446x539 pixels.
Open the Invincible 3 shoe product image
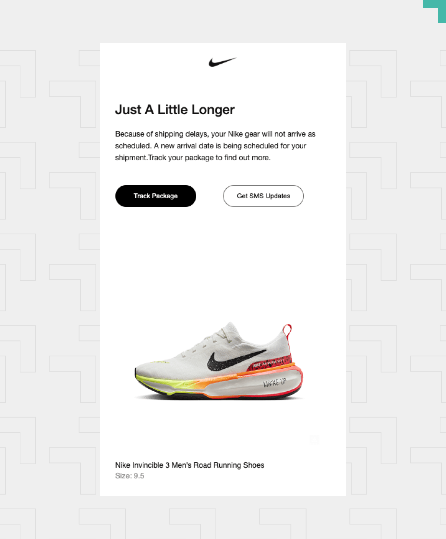(219, 361)
